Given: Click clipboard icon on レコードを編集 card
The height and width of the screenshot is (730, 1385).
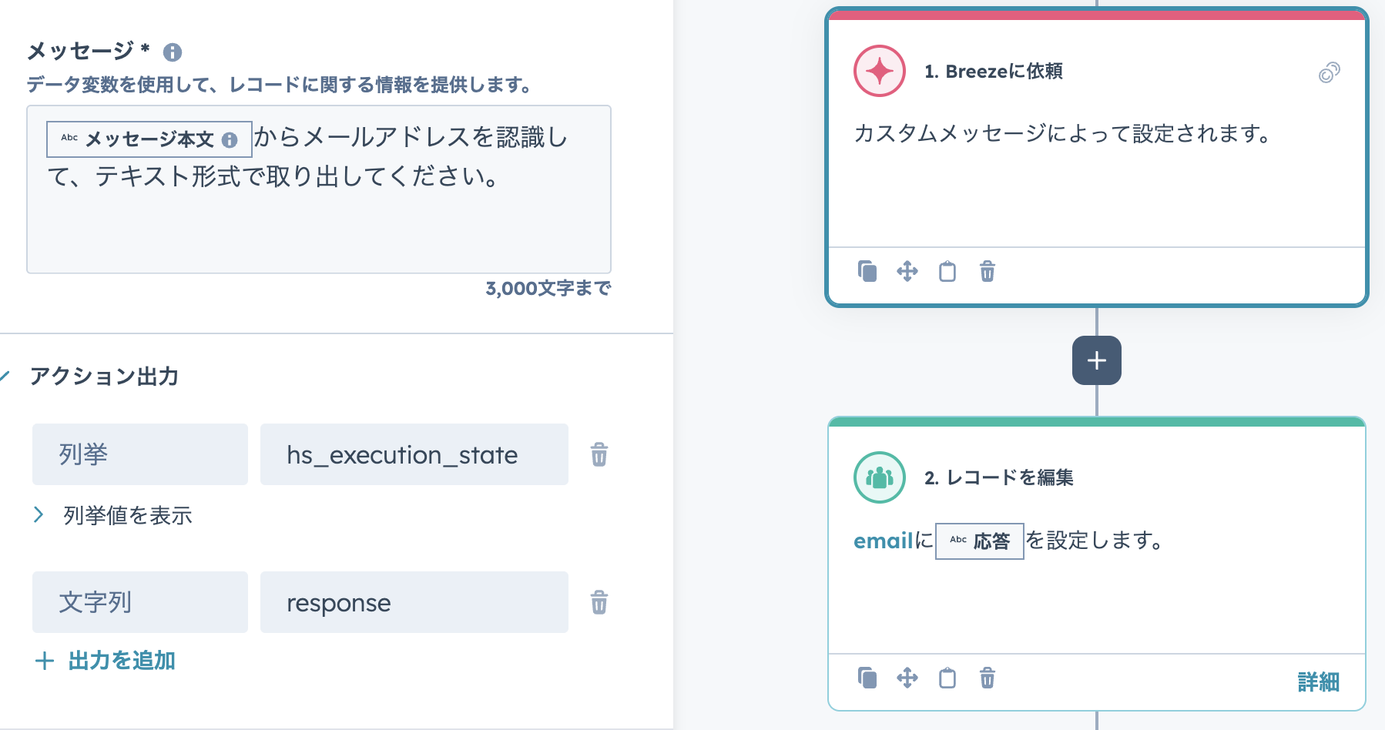Looking at the screenshot, I should pyautogui.click(x=947, y=678).
